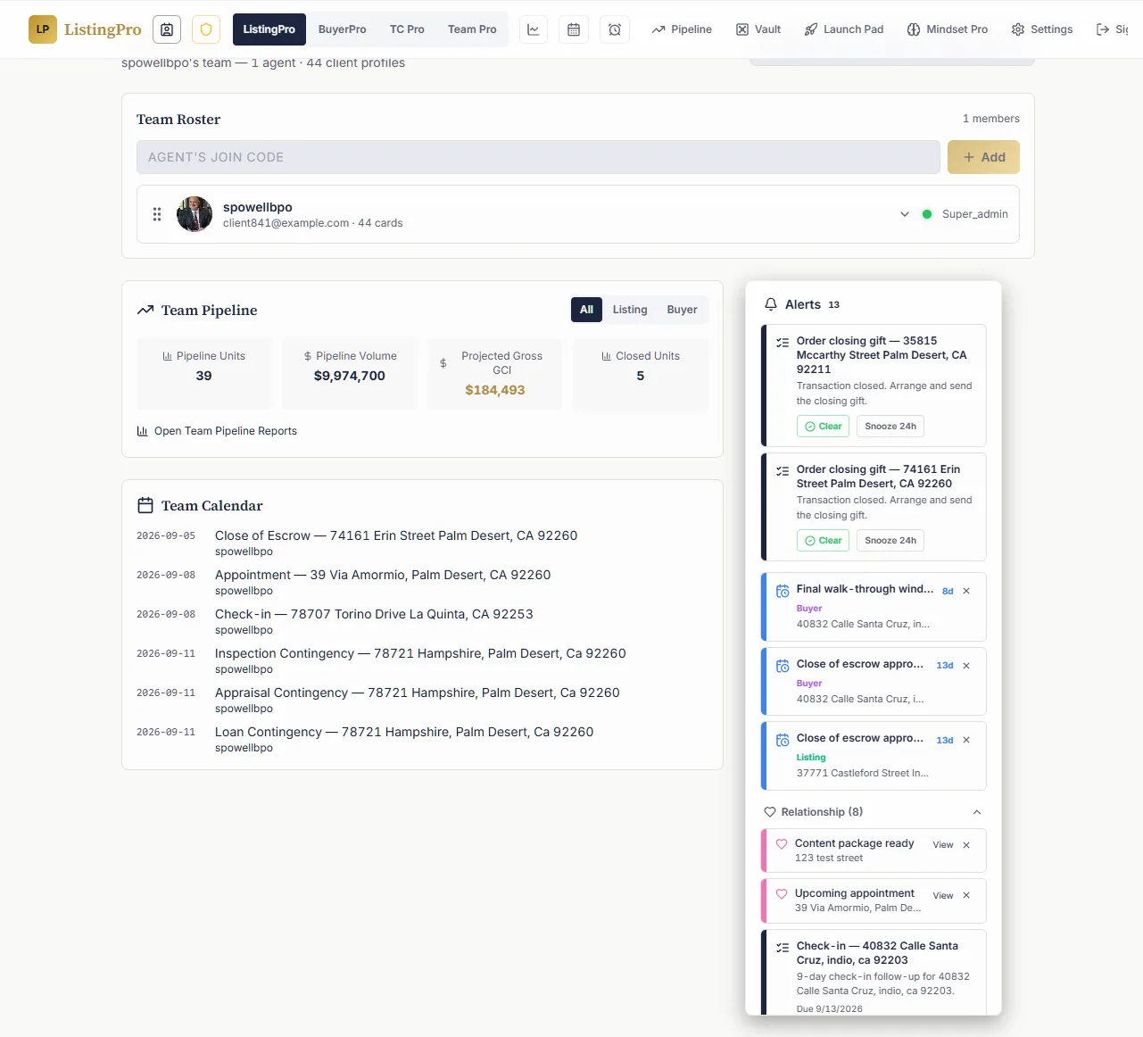Open Team Pipeline Reports link
Viewport: 1143px width, 1037px height.
pyautogui.click(x=217, y=431)
